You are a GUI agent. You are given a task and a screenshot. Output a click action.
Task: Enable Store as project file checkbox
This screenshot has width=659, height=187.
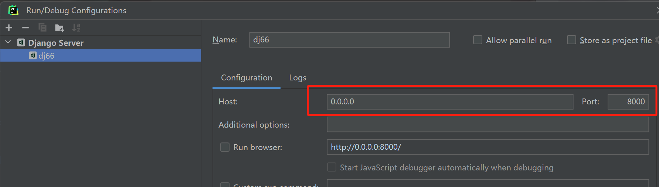571,40
